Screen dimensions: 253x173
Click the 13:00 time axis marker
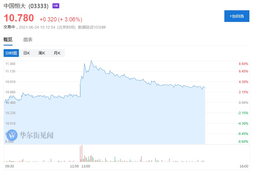click(86, 166)
